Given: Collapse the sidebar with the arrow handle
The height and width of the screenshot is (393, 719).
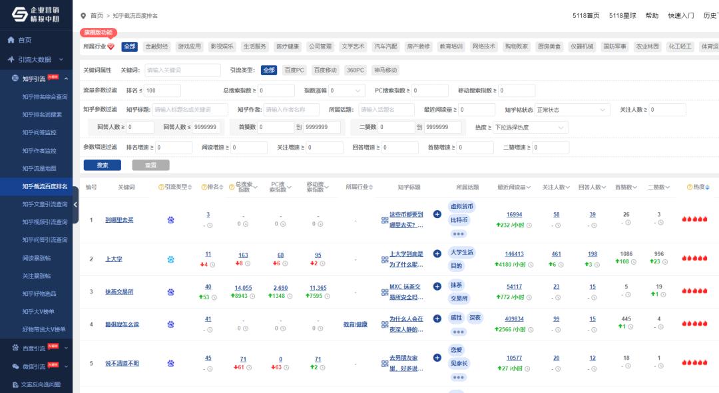Looking at the screenshot, I should pos(75,206).
